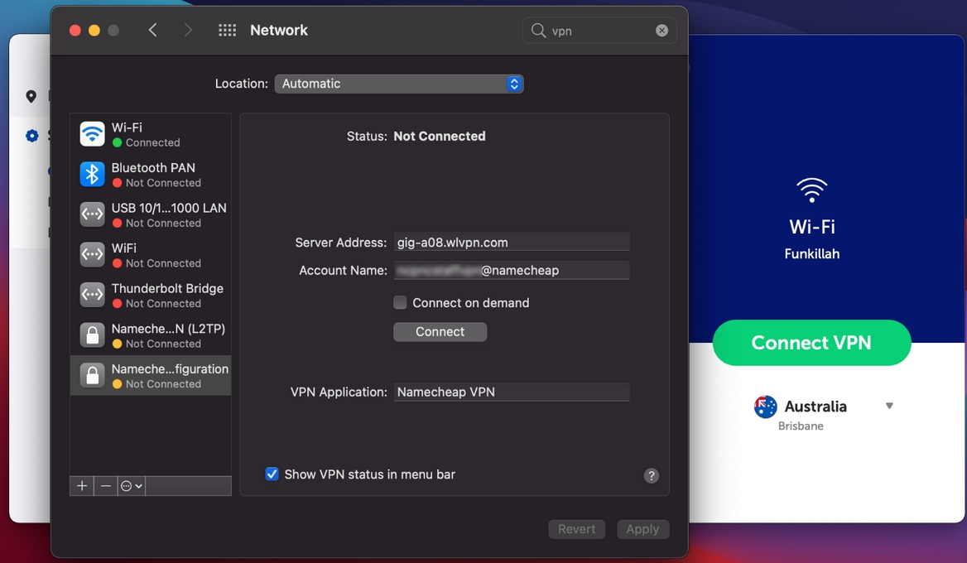The height and width of the screenshot is (563, 967).
Task: Click the Australia flag icon
Action: (765, 407)
